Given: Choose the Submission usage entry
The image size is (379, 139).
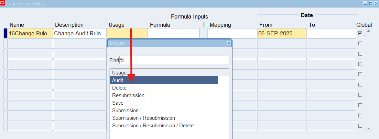Looking at the screenshot, I should (125, 110).
